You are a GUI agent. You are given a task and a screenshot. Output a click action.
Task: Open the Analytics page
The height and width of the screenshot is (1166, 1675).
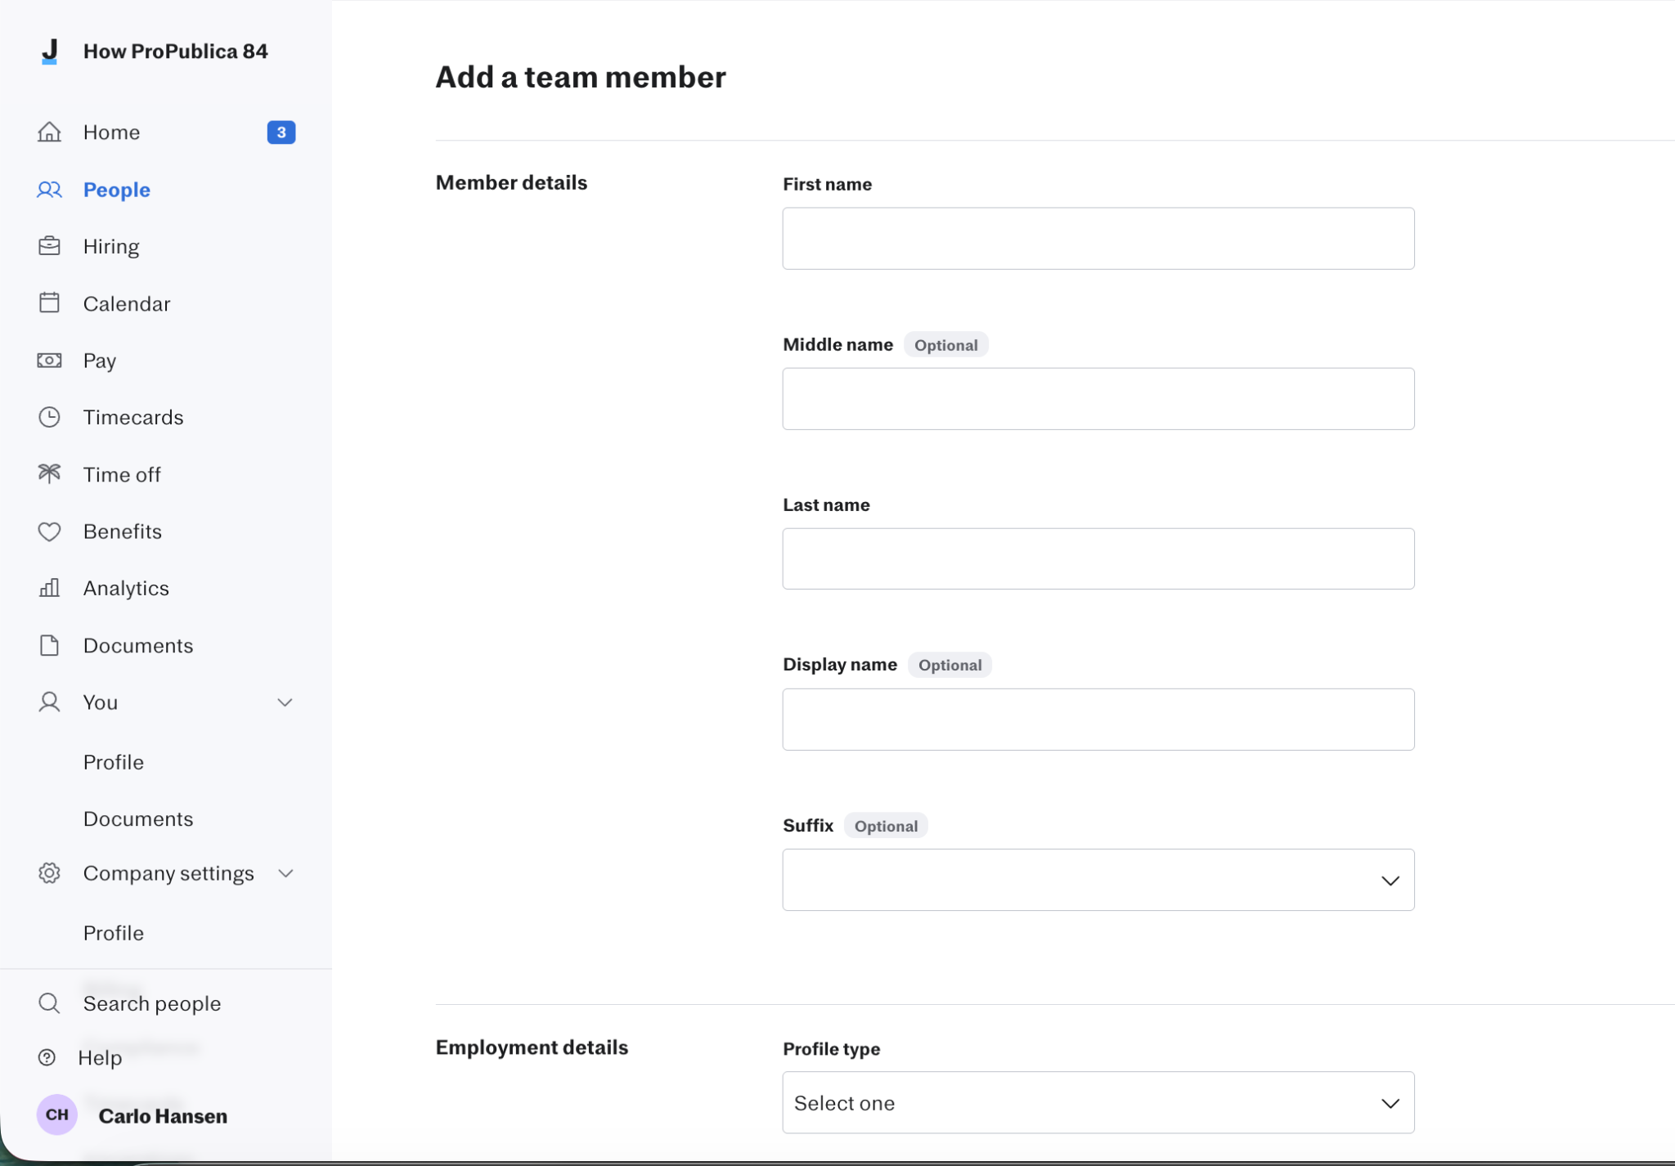(126, 588)
